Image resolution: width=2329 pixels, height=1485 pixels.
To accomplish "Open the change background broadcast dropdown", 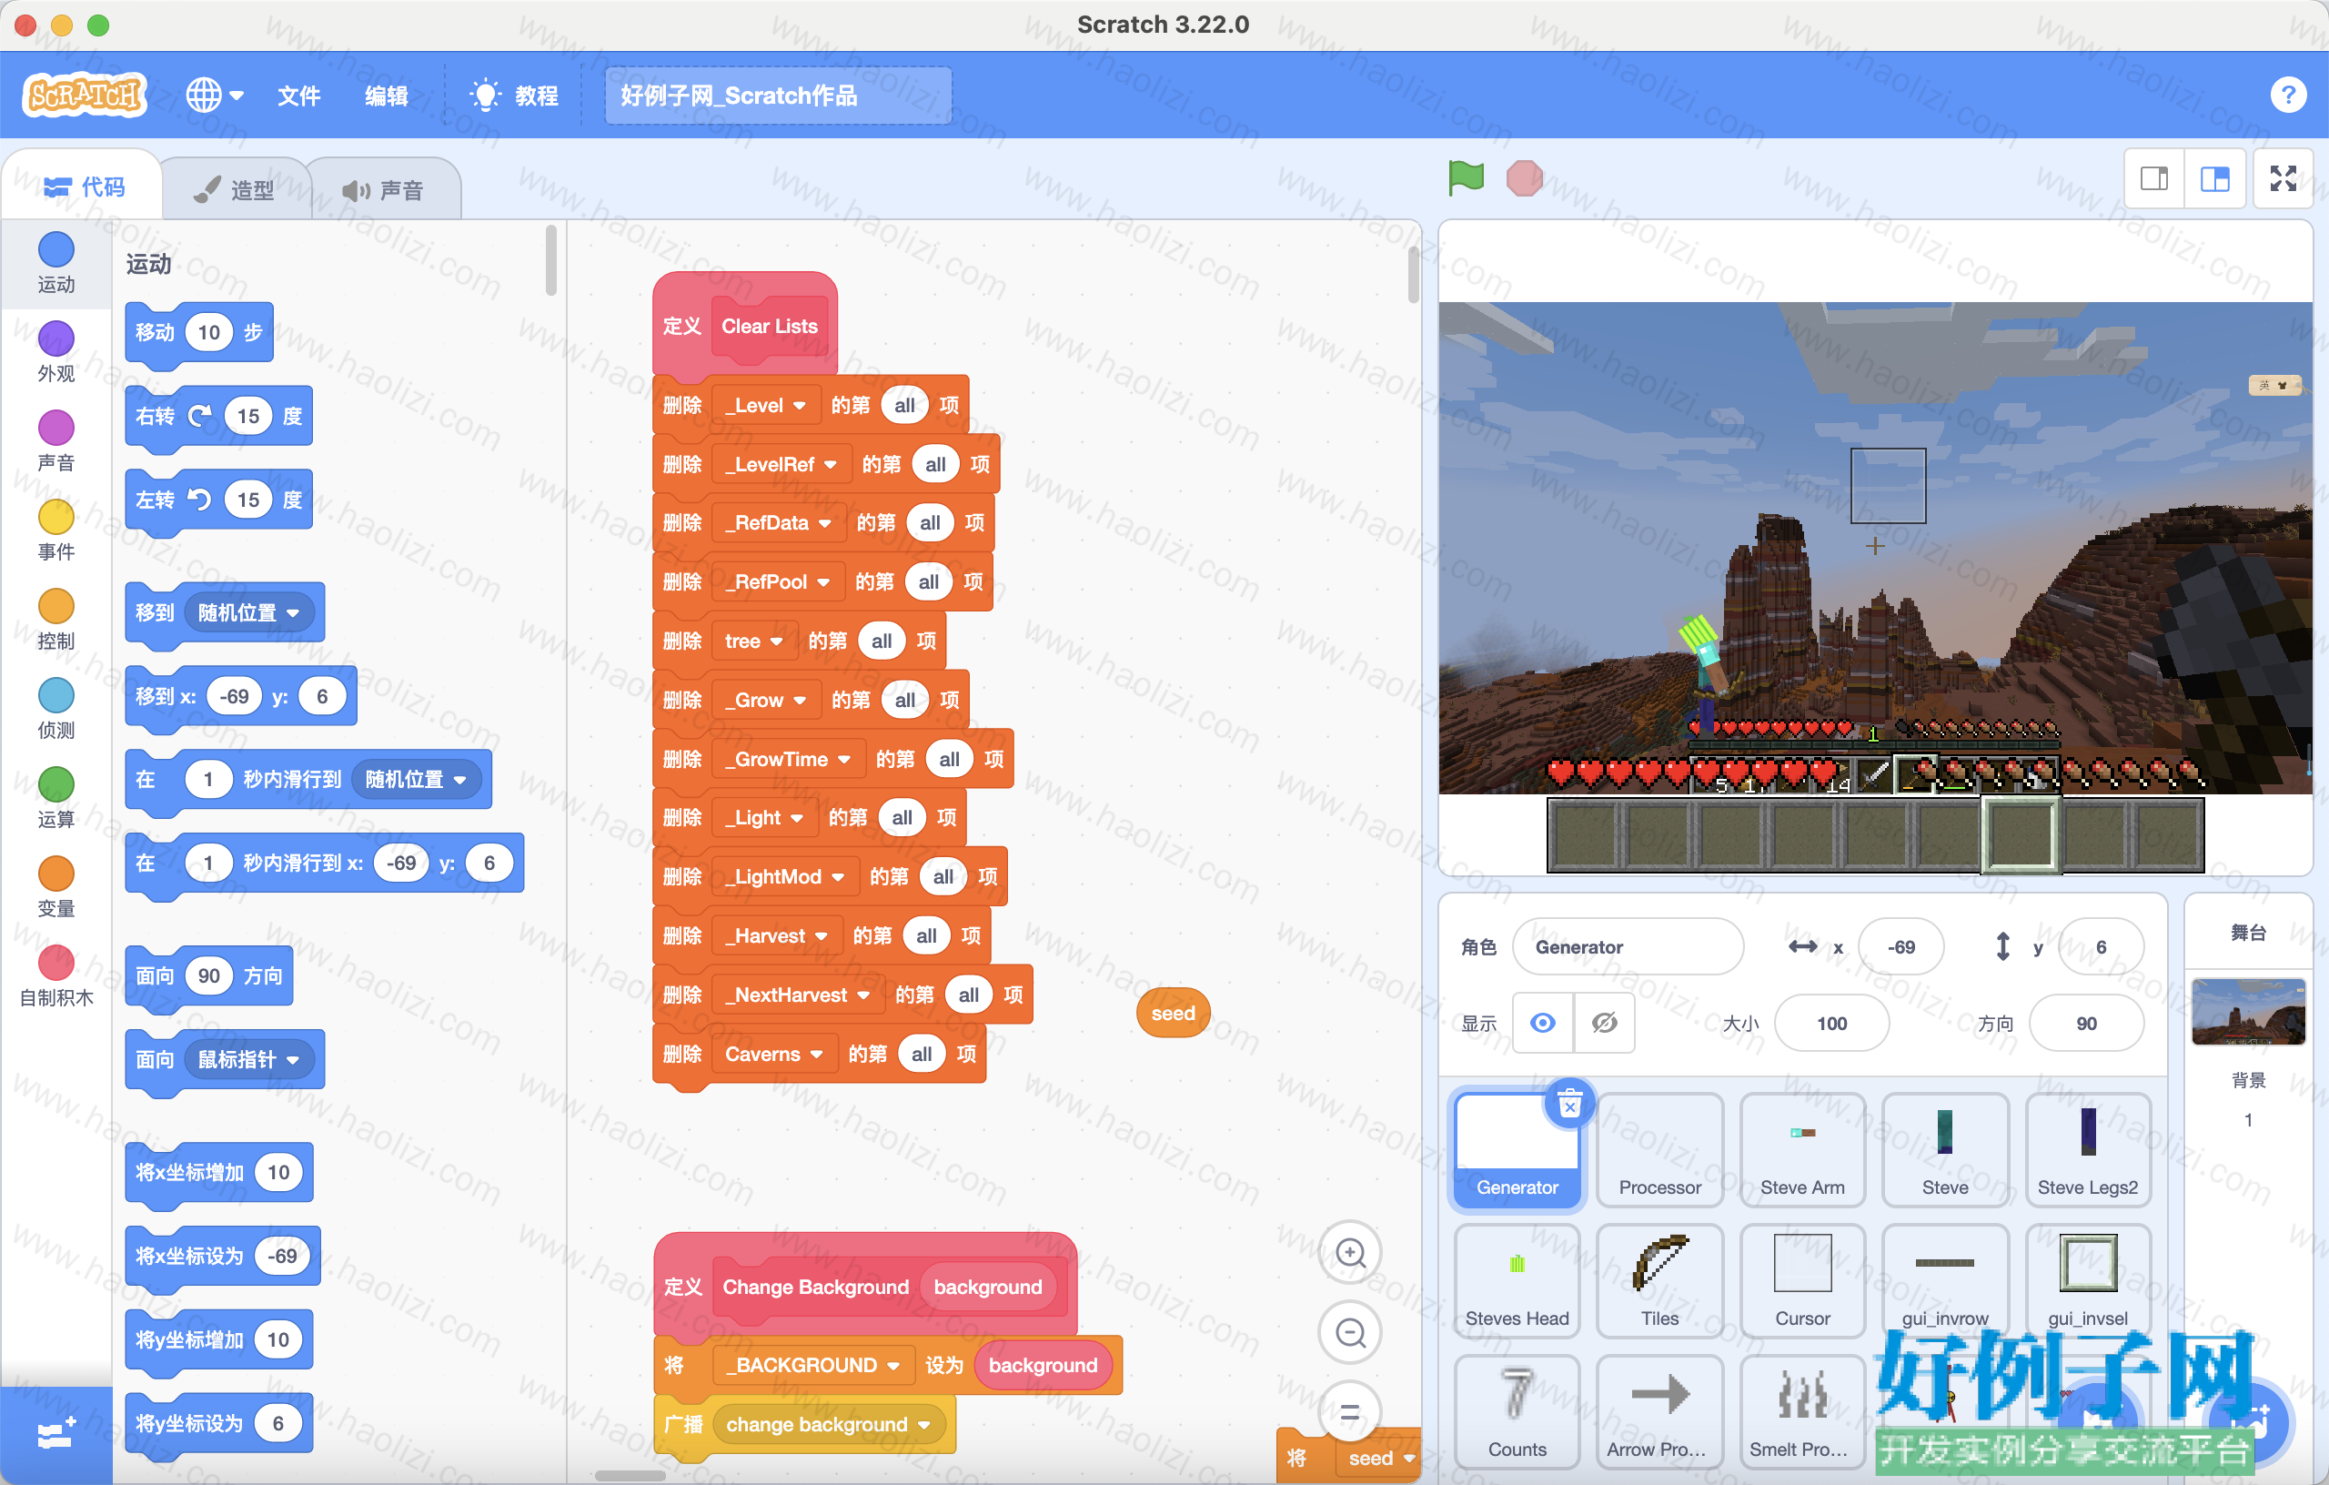I will [829, 1423].
